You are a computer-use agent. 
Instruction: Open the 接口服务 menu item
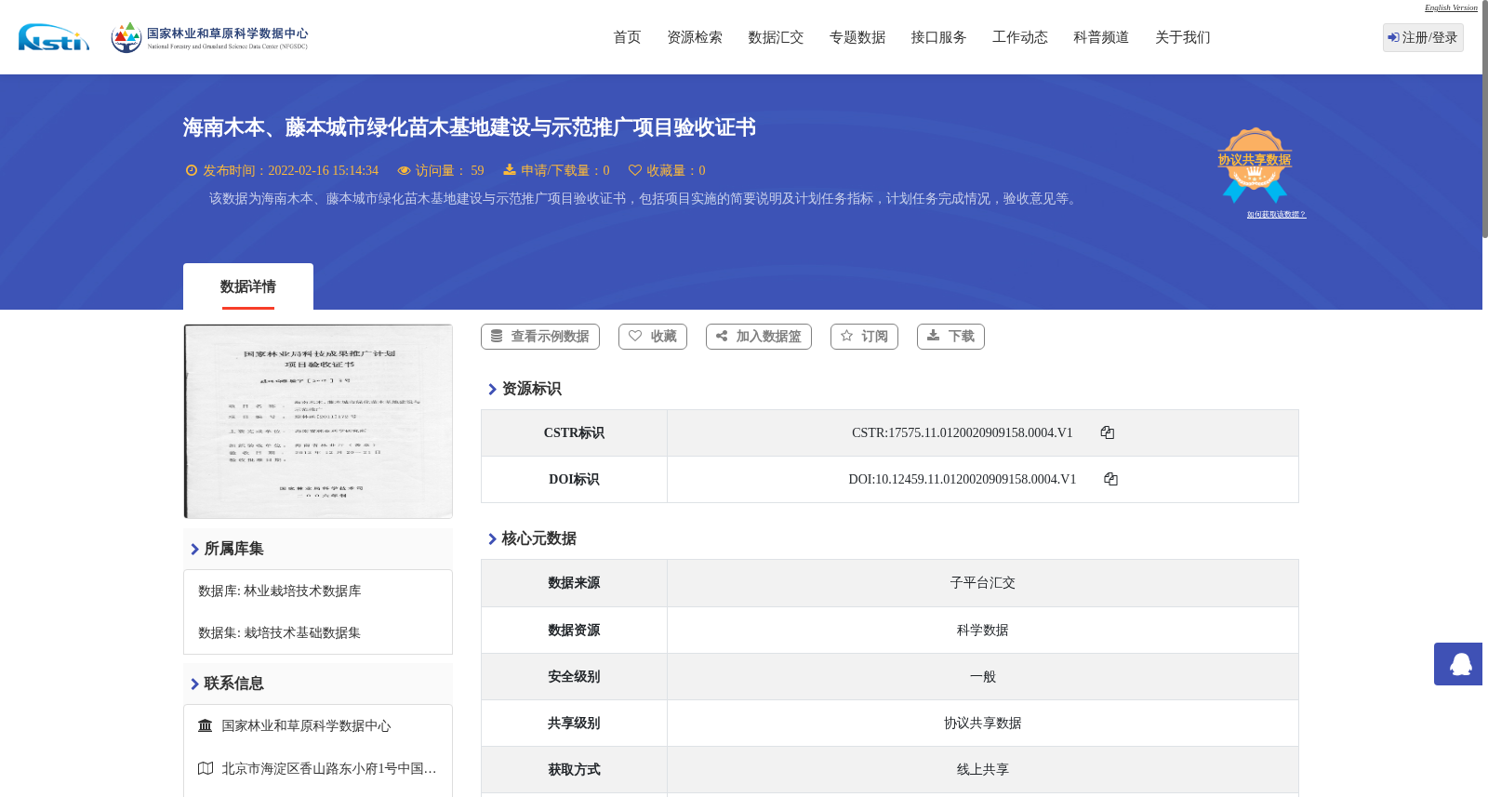coord(938,37)
